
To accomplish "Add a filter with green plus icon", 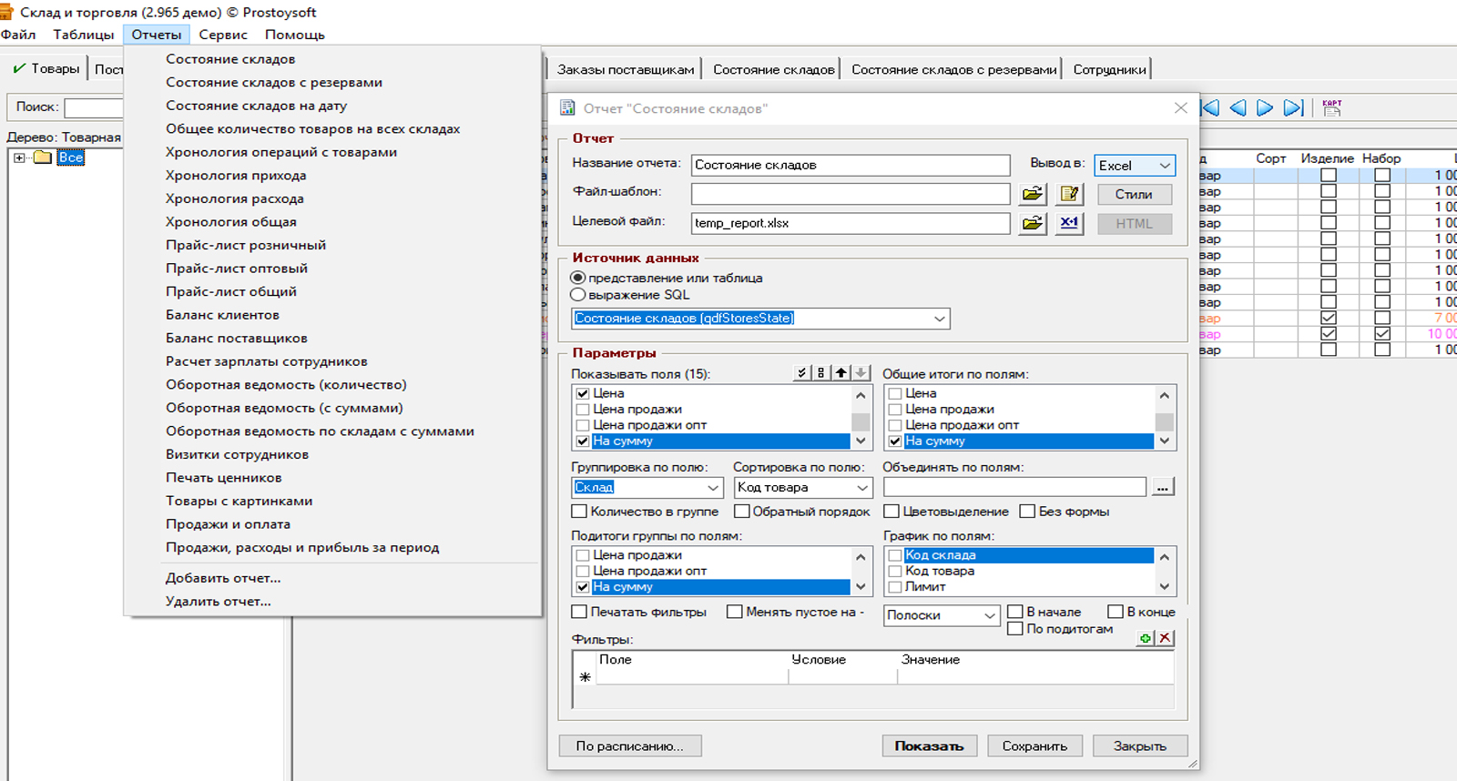I will [x=1146, y=638].
